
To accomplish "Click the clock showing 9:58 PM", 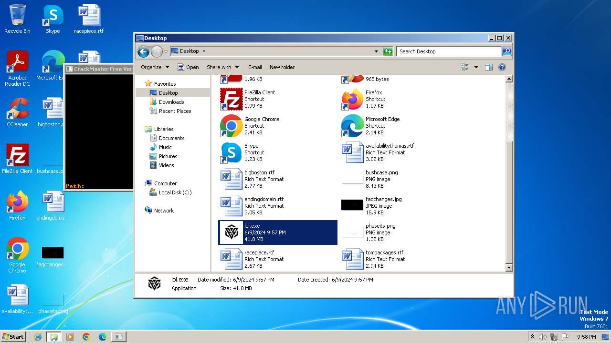I will (x=586, y=337).
